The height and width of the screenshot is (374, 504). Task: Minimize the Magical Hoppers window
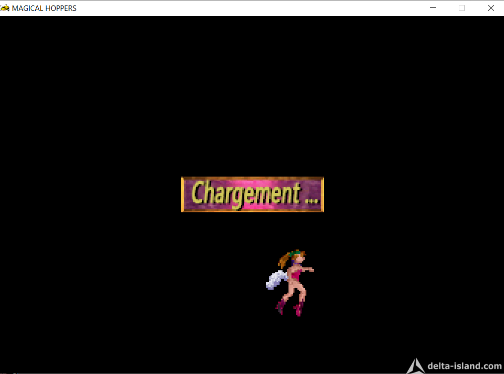[x=433, y=8]
